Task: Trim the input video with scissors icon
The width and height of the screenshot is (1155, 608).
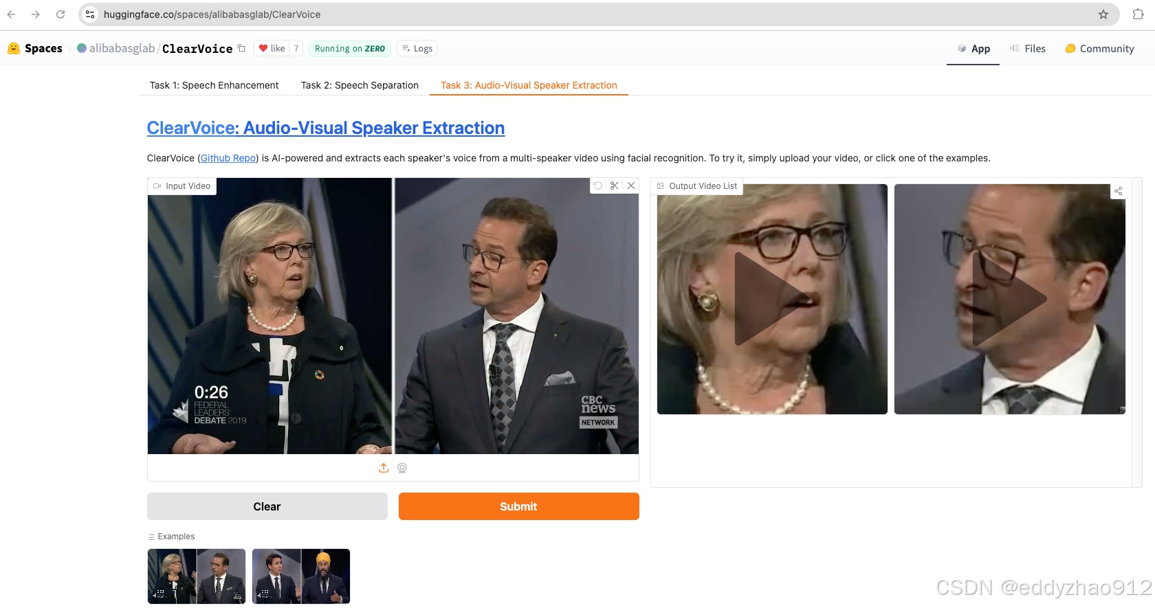Action: click(615, 185)
